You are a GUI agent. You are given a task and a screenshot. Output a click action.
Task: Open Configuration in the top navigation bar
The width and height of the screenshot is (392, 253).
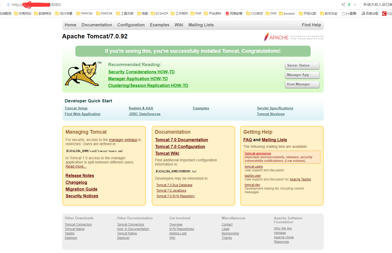(x=131, y=25)
